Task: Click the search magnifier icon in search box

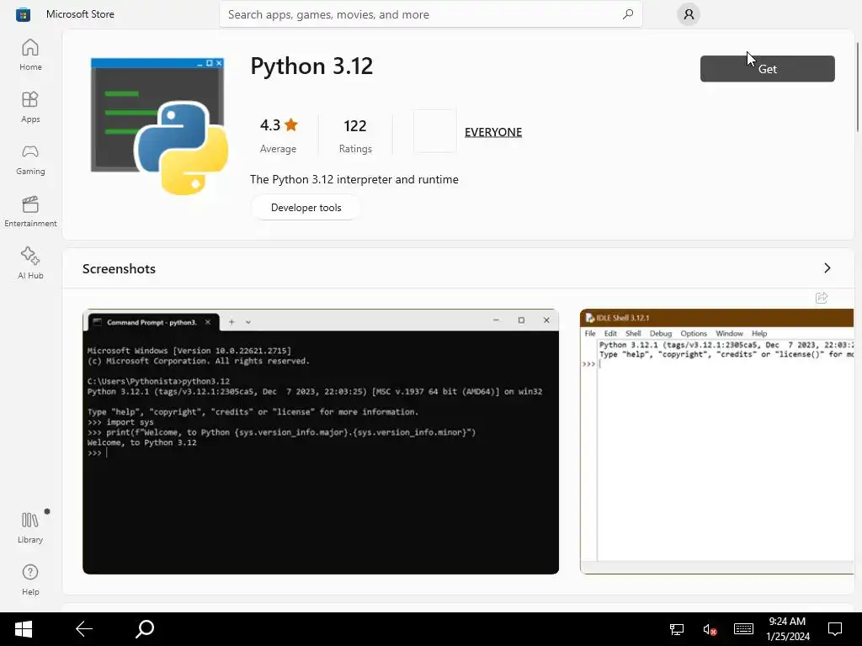Action: coord(628,14)
